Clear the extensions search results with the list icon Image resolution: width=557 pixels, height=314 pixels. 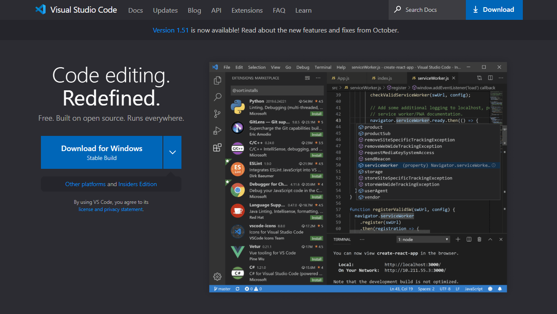click(307, 78)
